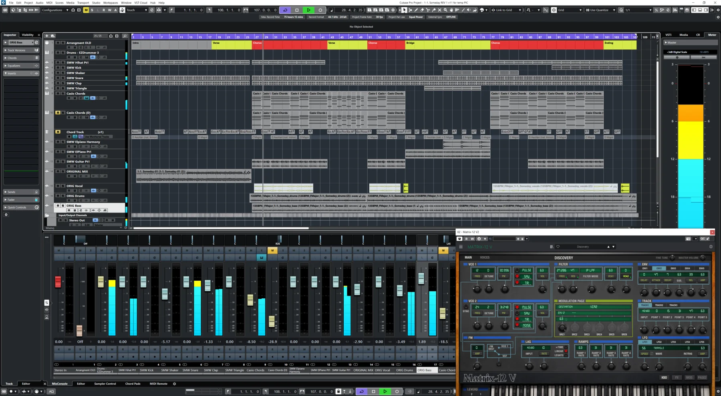Click the track list search magnifier icon
The height and width of the screenshot is (396, 721).
[125, 36]
